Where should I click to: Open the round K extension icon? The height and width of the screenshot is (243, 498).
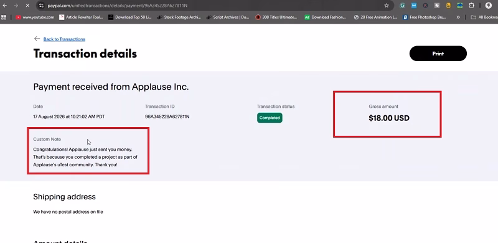[x=425, y=6]
